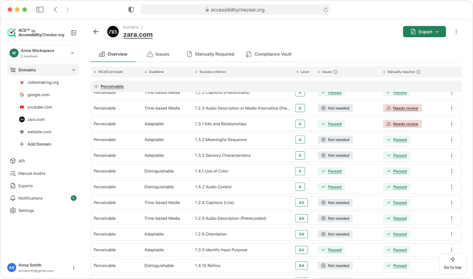Collapse the Domains section in the sidebar
Screen dimensions: 473x279
point(73,70)
